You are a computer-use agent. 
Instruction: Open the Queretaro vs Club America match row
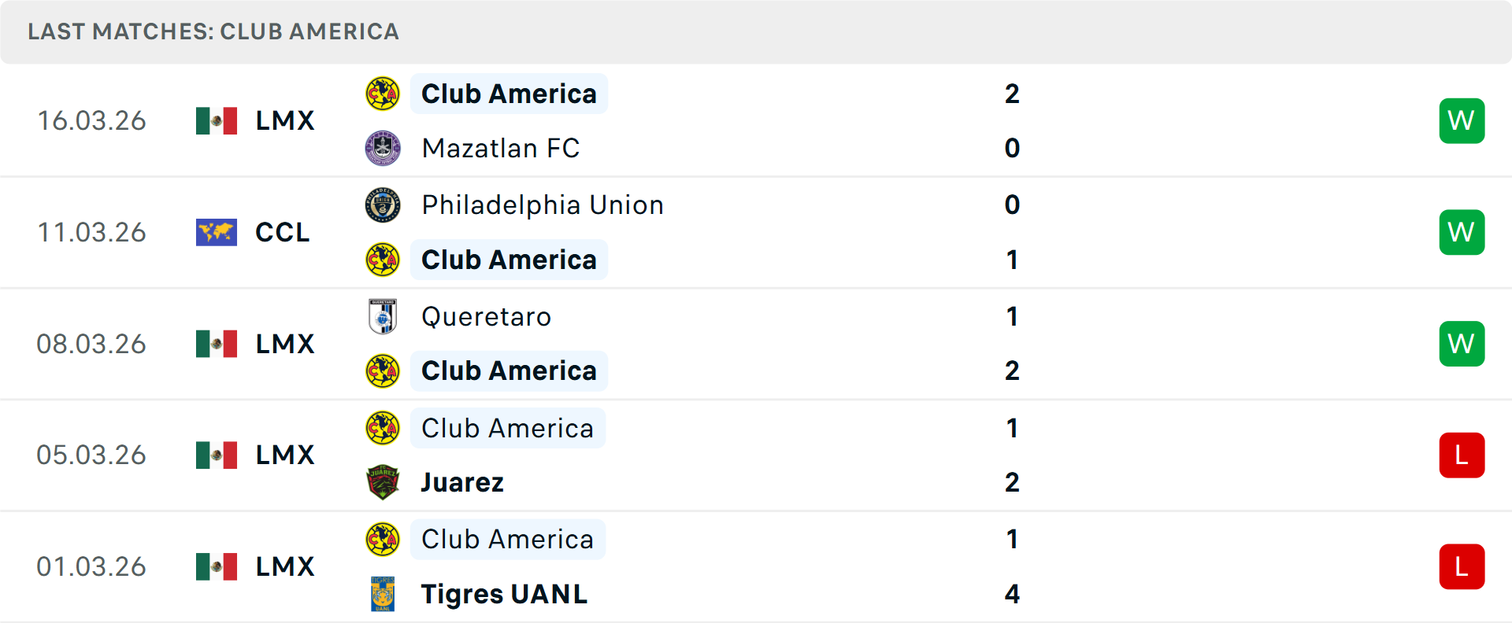pos(756,344)
